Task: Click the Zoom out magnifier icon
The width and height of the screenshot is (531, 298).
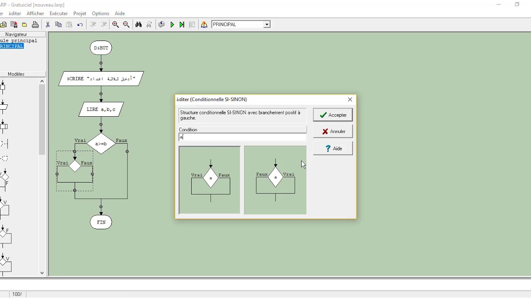Action: point(127,24)
